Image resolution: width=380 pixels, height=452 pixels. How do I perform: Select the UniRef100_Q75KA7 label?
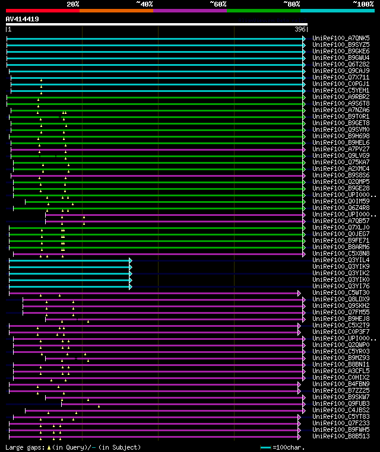[x=341, y=162]
